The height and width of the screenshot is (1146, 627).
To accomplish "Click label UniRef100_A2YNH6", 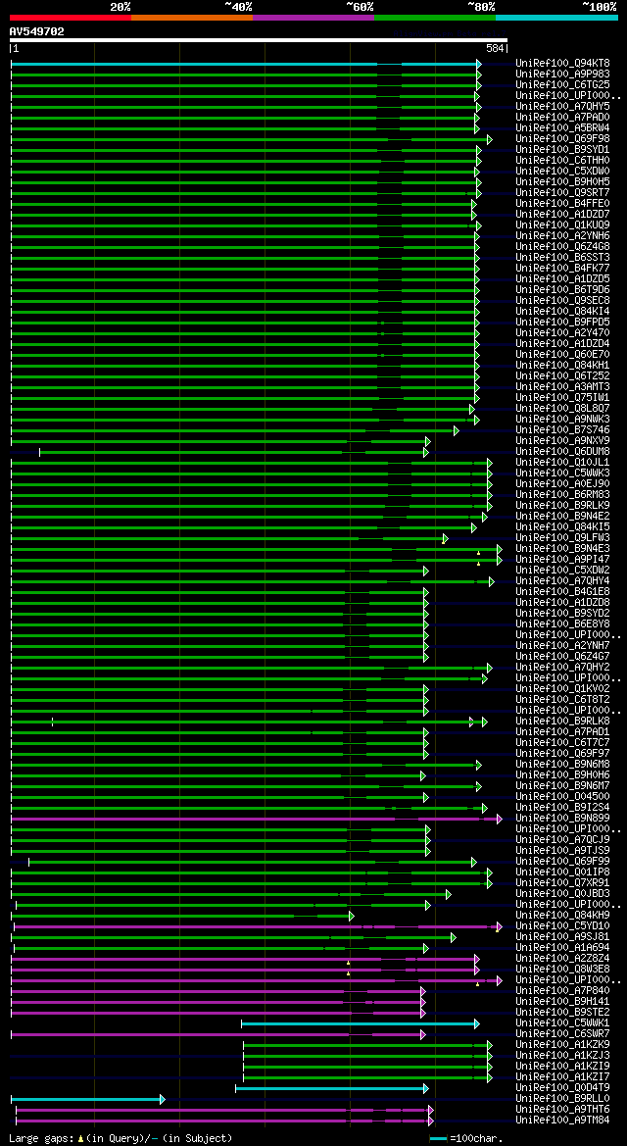I will (x=562, y=236).
